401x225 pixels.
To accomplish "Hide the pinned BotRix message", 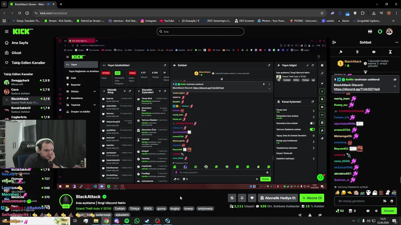I will pyautogui.click(x=395, y=80).
